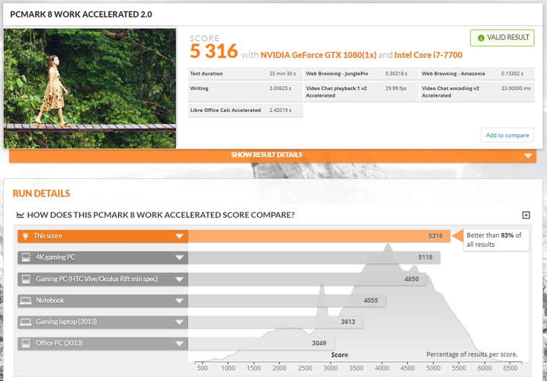Click the laptop icon beside Notebook

tap(26, 300)
